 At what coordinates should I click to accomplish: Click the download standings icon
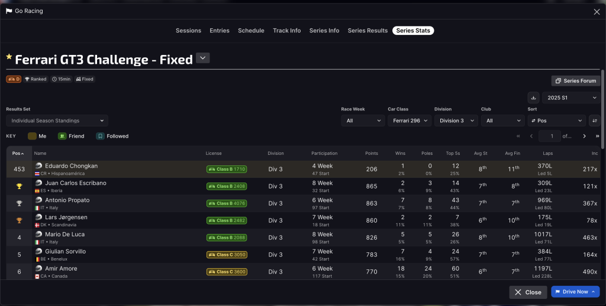pyautogui.click(x=533, y=97)
